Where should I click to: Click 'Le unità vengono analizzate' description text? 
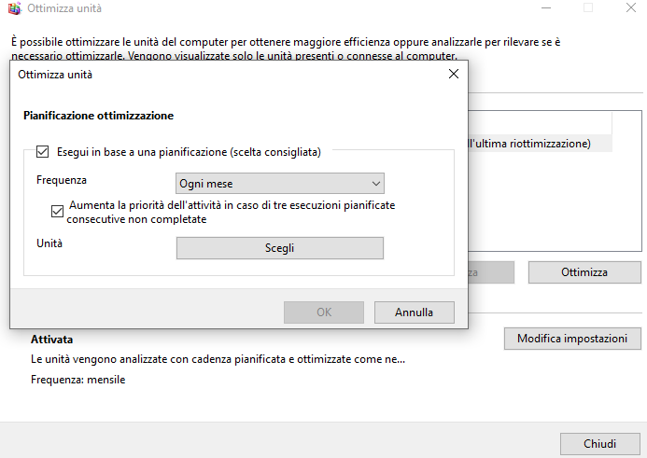click(218, 359)
